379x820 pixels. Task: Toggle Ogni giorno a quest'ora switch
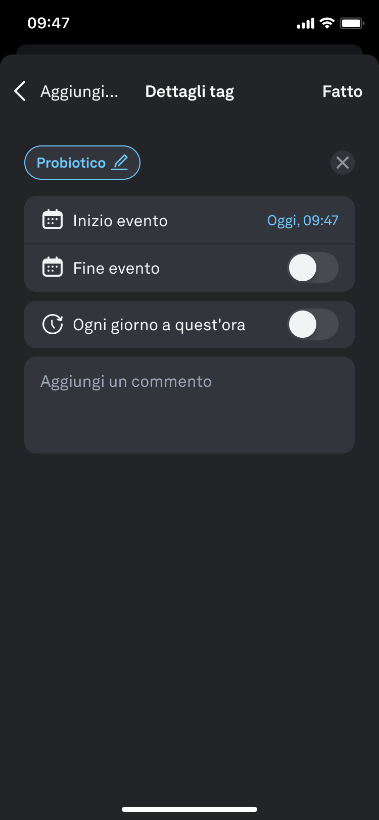[x=312, y=325]
